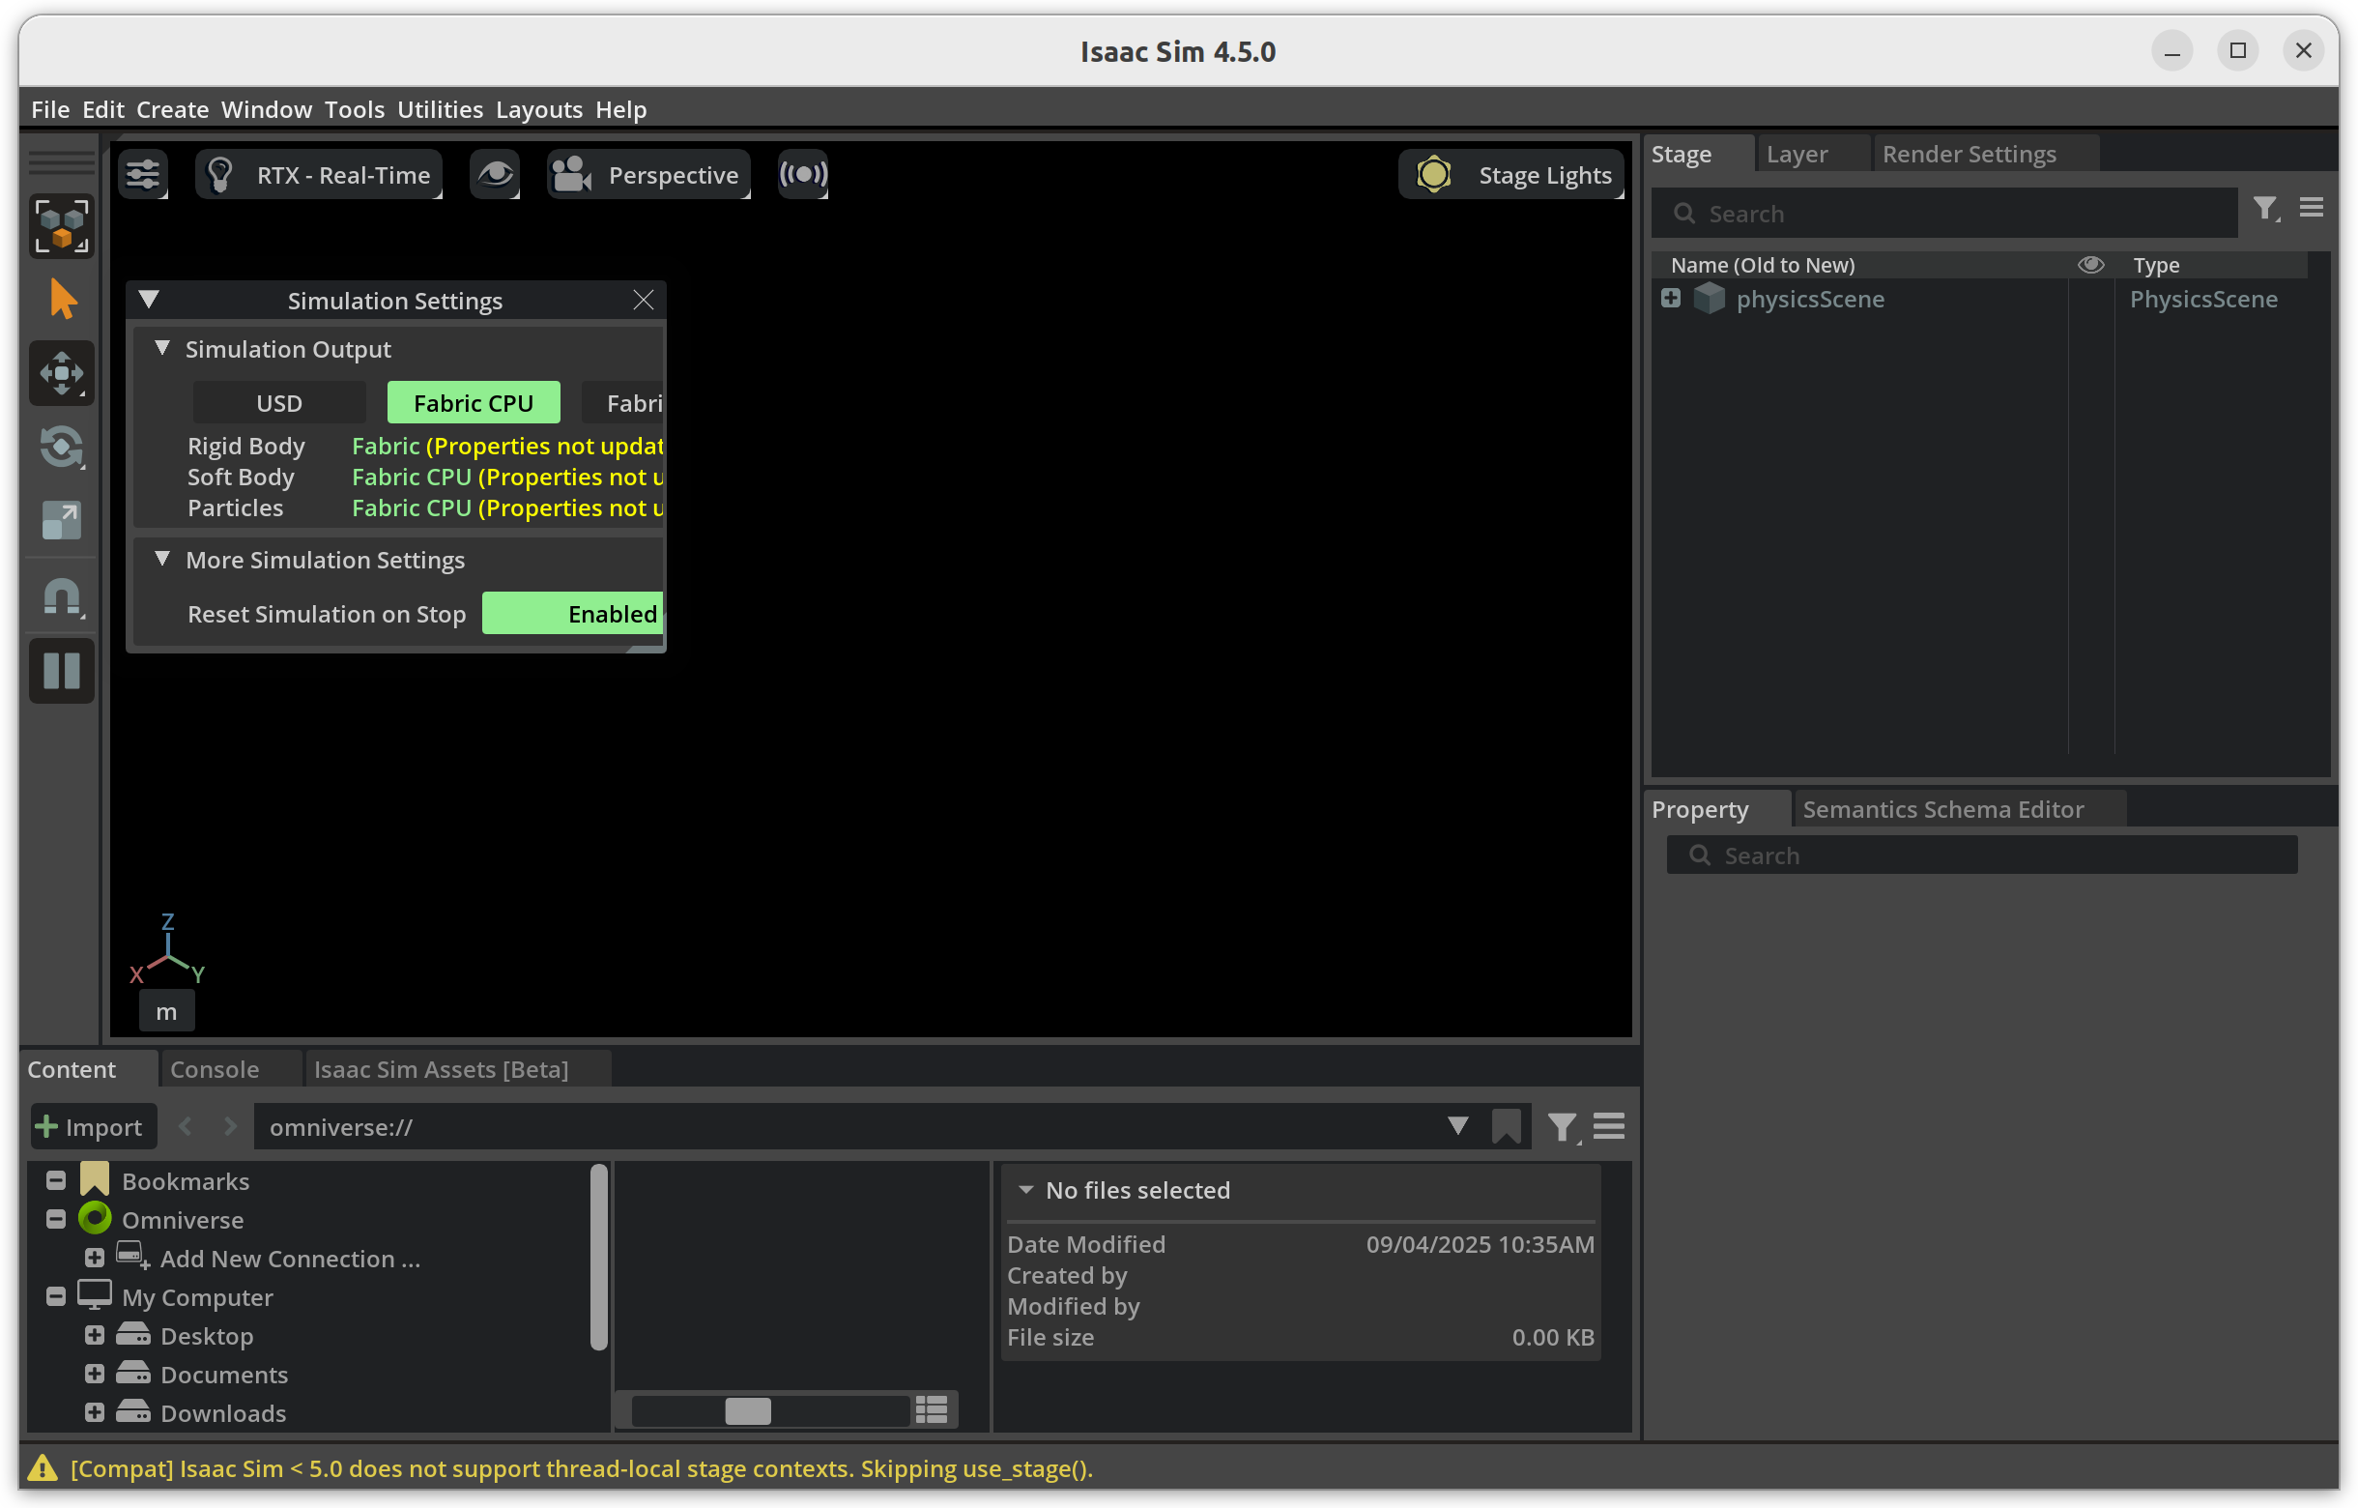Open the Stage Lights dropdown

[1511, 175]
